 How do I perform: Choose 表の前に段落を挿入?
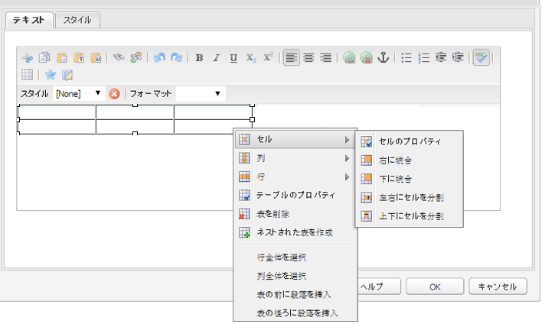point(295,295)
